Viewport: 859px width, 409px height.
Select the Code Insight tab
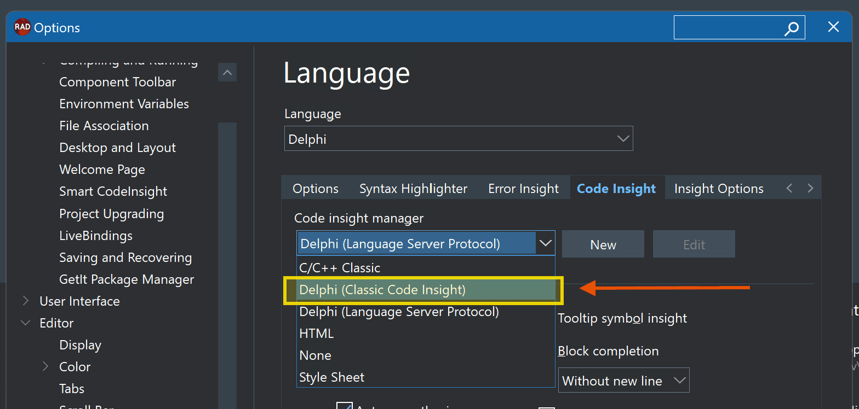616,189
